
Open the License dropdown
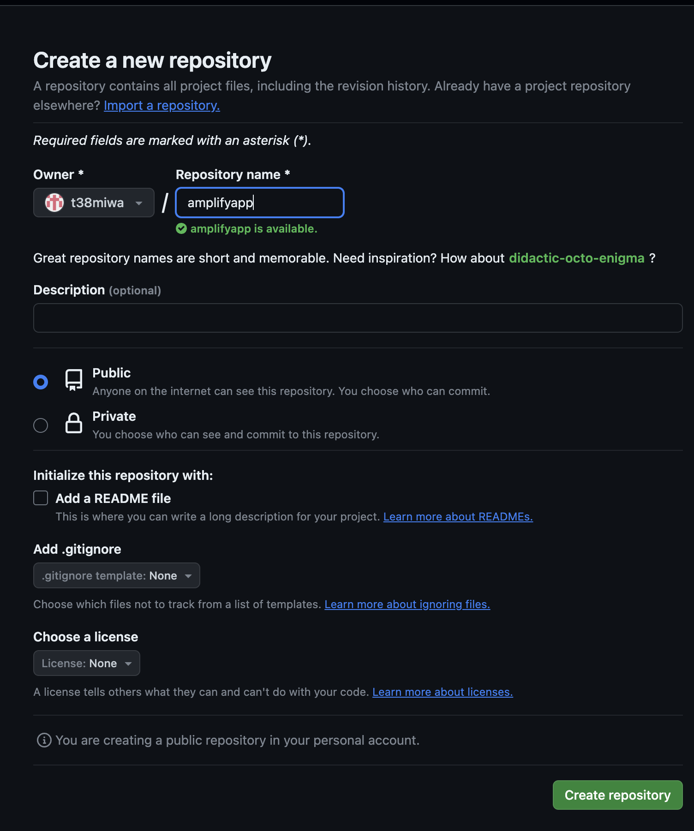tap(86, 663)
